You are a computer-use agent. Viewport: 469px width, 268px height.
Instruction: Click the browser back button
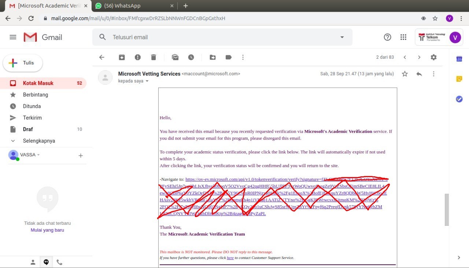coord(8,18)
